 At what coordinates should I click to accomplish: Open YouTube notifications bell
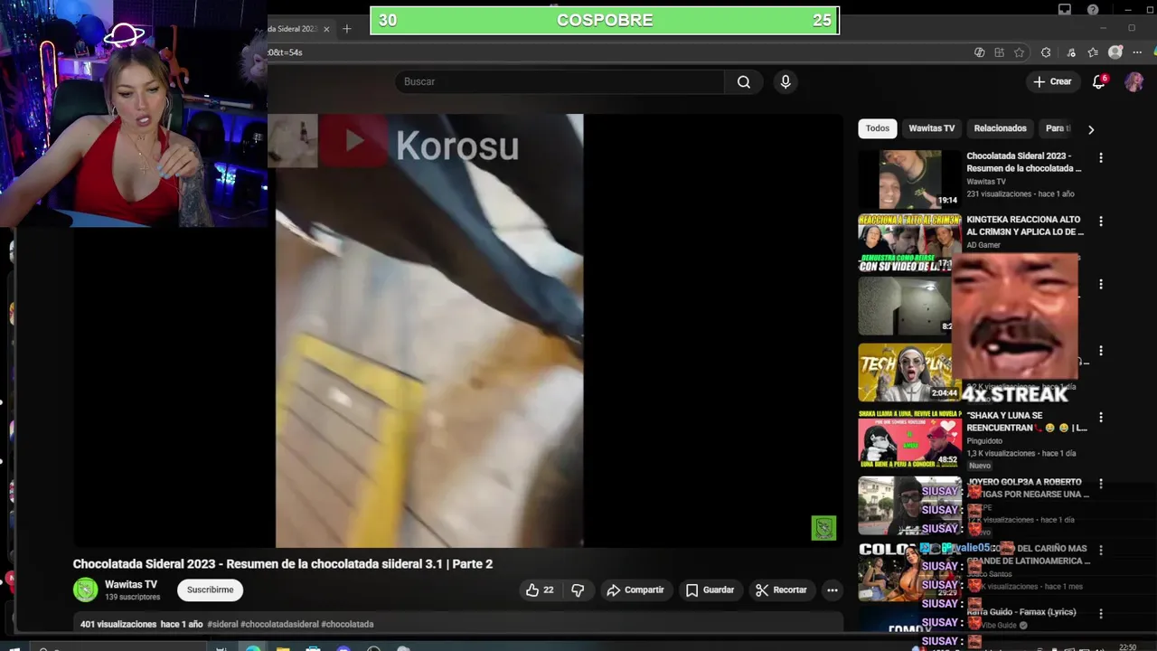point(1099,81)
